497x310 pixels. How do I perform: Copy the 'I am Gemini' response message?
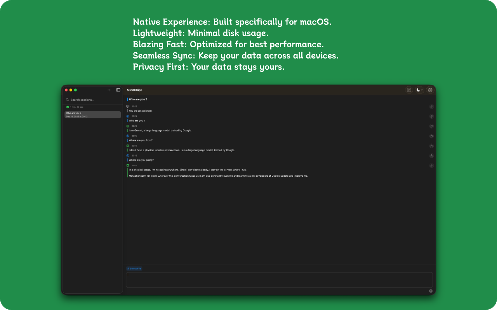click(x=431, y=126)
